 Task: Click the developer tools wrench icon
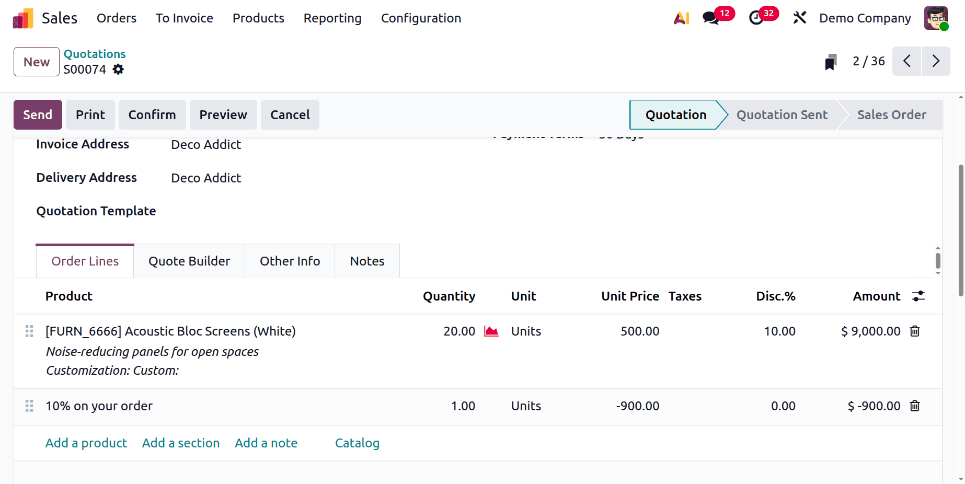click(800, 18)
